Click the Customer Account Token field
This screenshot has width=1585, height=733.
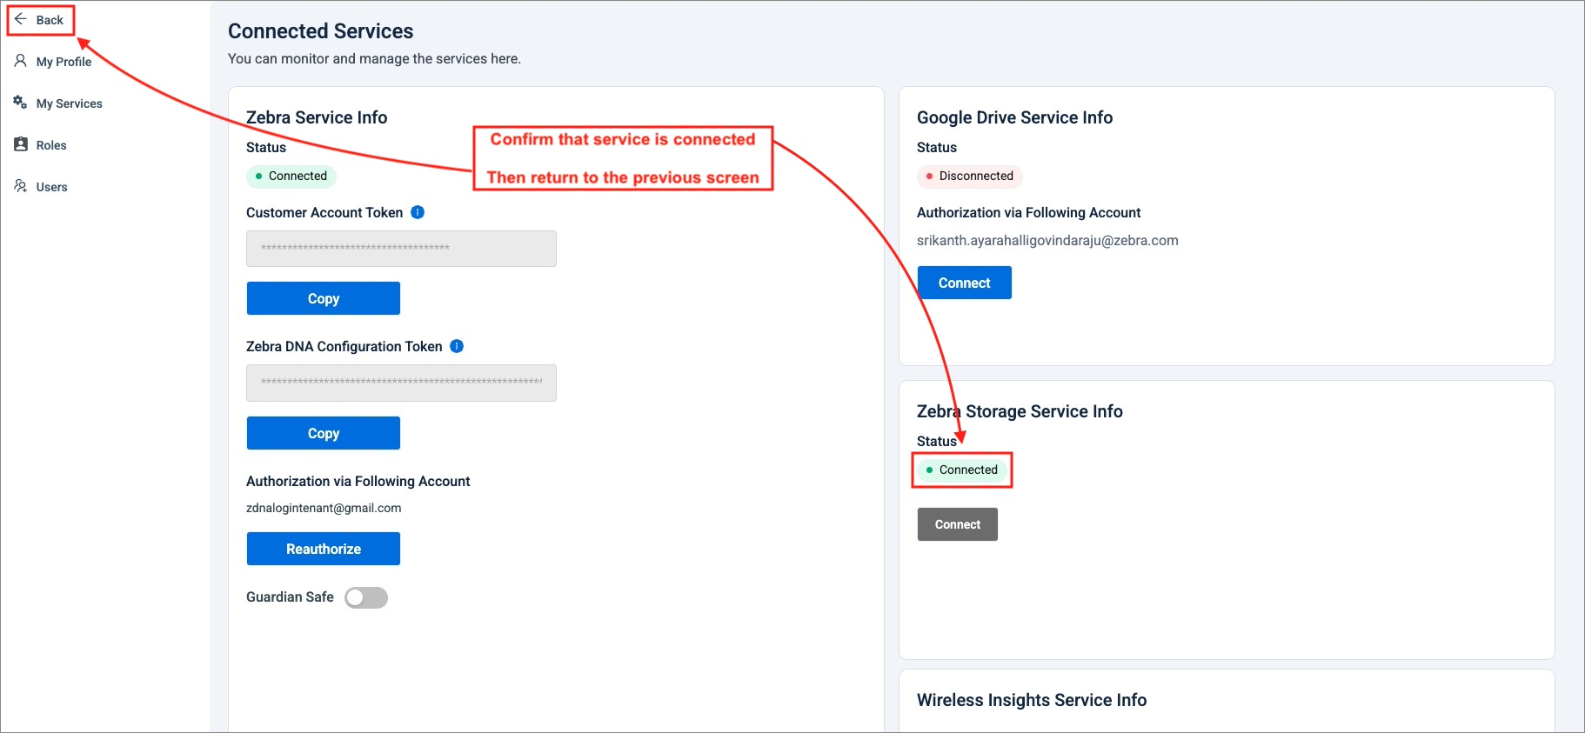(401, 249)
